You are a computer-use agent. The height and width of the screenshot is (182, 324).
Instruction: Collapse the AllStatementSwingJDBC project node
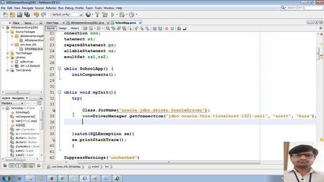3,27
